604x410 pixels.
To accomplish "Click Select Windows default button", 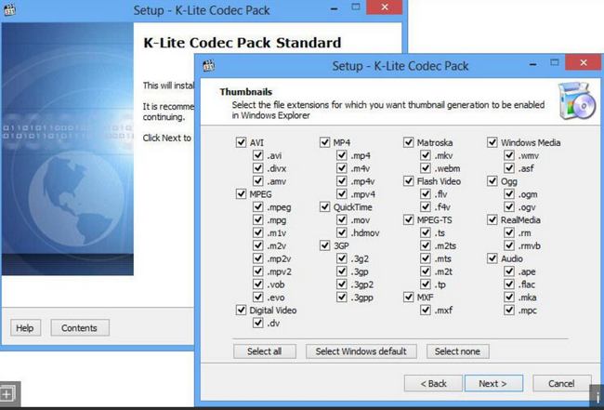I will 361,351.
